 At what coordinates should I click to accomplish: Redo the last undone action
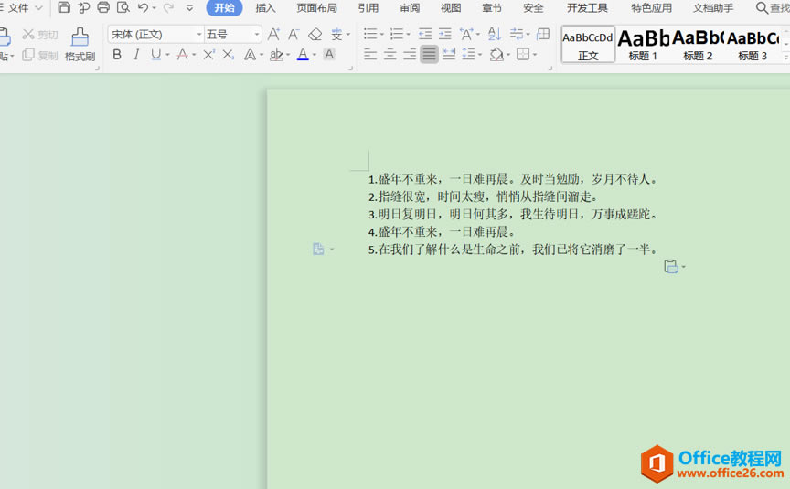click(x=169, y=7)
